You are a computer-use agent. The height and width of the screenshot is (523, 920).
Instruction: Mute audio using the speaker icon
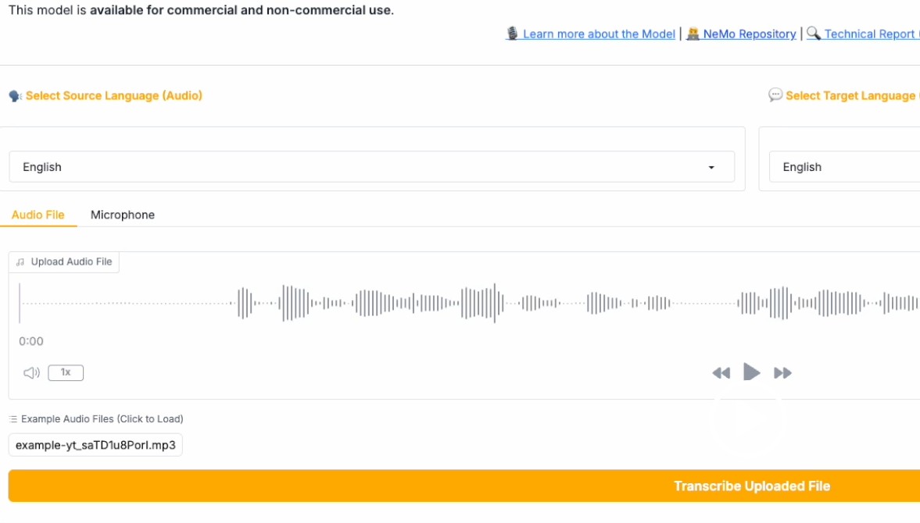[31, 372]
